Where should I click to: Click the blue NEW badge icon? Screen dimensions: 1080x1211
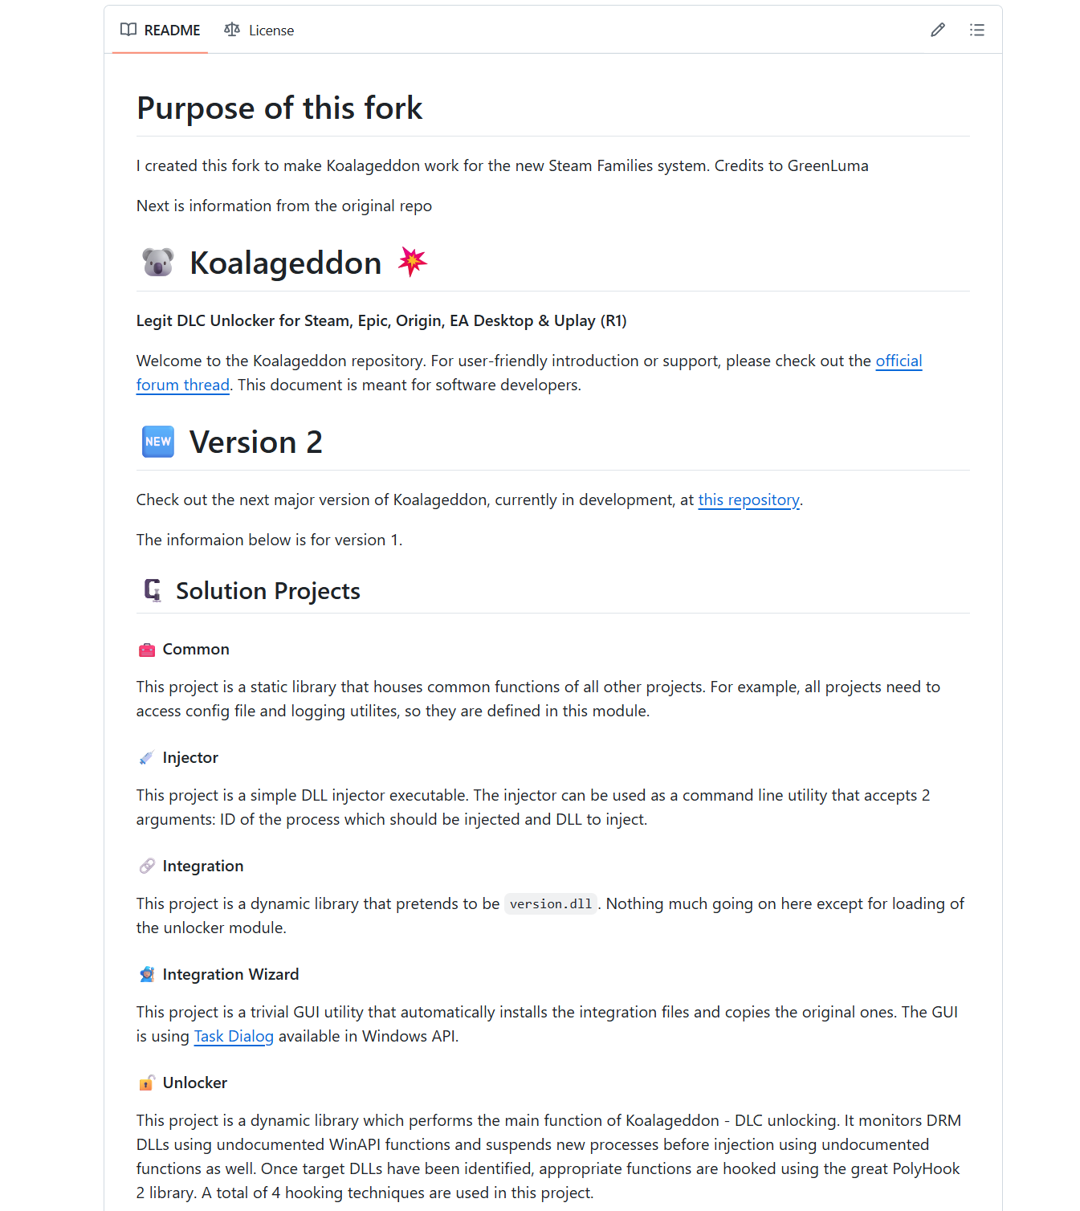coord(158,442)
